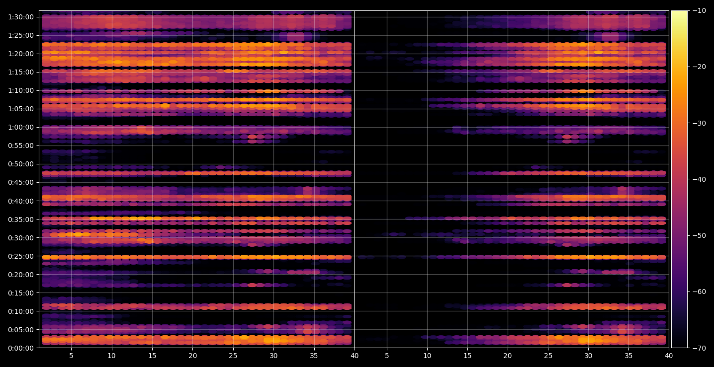This screenshot has width=714, height=367.
Task: Select the 0:05:00 time label
Action: 21,329
